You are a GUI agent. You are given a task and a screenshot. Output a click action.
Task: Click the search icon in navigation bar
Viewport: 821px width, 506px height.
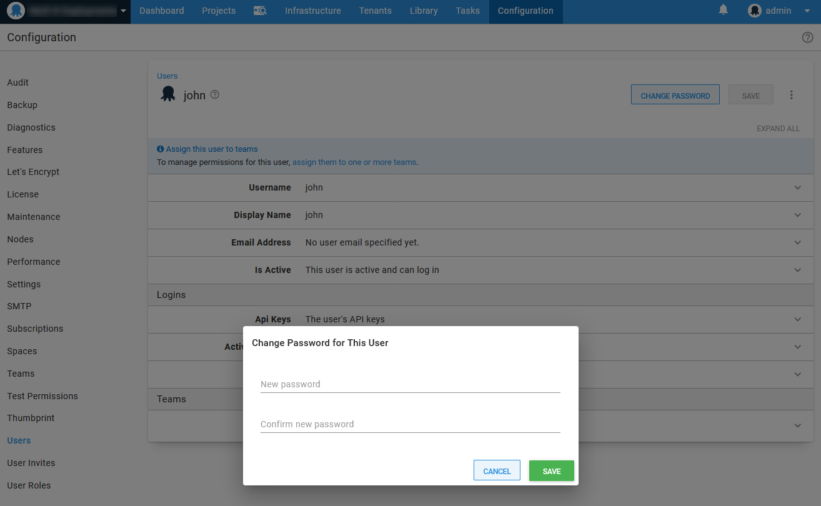(261, 11)
